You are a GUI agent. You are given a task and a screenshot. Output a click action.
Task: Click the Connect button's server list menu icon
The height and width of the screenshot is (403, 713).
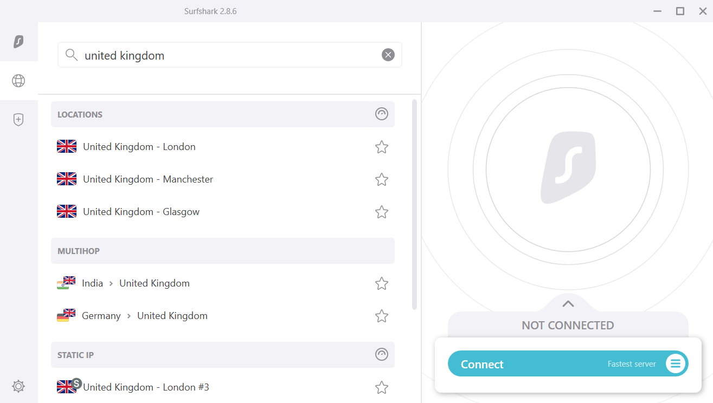pyautogui.click(x=675, y=363)
